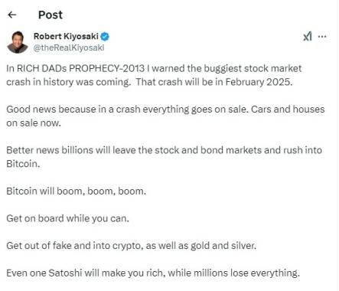Click the phrase 'crash in history was coming'
The width and height of the screenshot is (339, 291).
68,82
